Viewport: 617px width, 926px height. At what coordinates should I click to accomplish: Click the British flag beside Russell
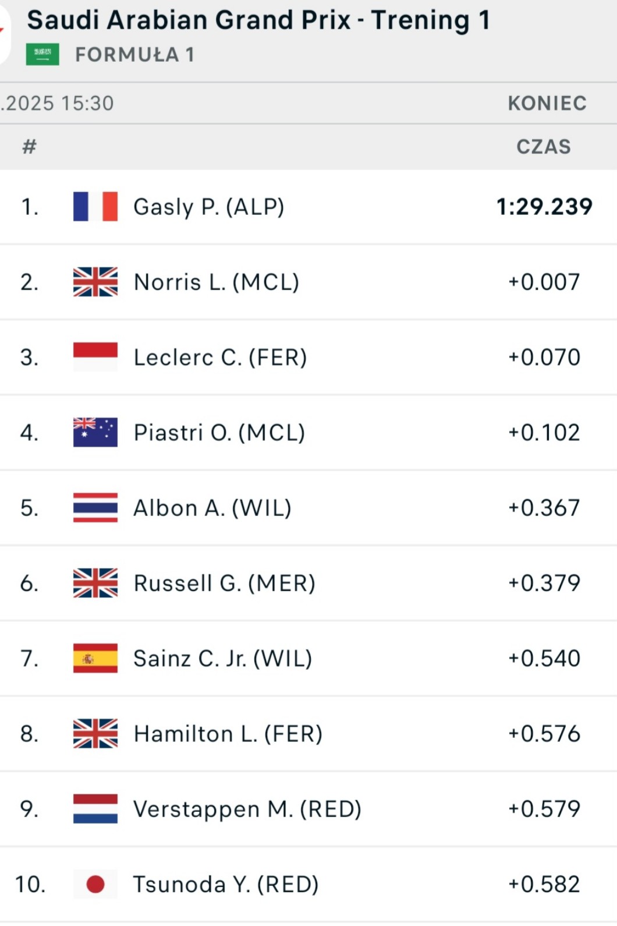pyautogui.click(x=95, y=583)
